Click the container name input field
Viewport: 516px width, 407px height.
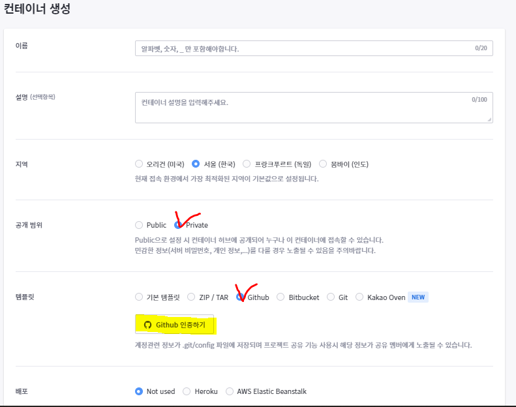(x=314, y=48)
